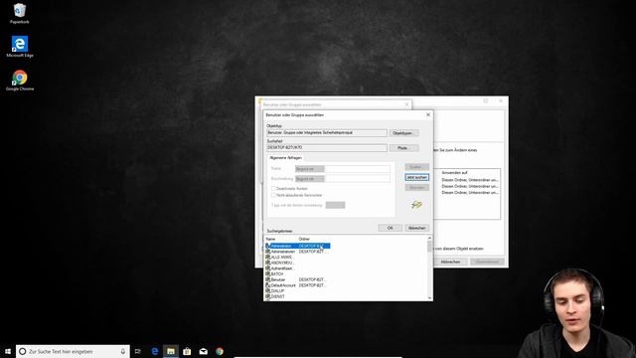Open the Beschreibung 'Beginnt mit' dropdown
The height and width of the screenshot is (358, 636).
click(309, 179)
